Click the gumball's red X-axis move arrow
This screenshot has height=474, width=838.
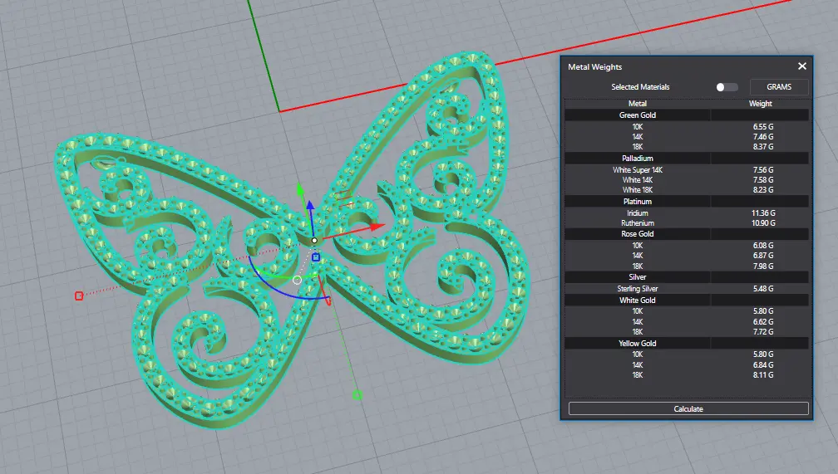pyautogui.click(x=377, y=225)
